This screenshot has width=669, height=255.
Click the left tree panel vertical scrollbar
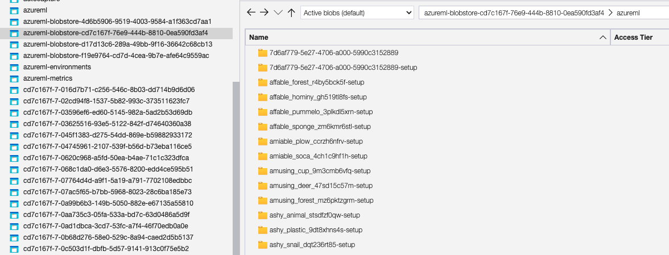[x=236, y=168]
